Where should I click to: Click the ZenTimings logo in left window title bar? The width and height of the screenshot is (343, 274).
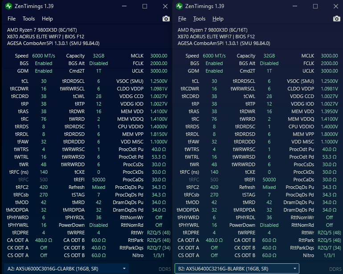coord(9,6)
